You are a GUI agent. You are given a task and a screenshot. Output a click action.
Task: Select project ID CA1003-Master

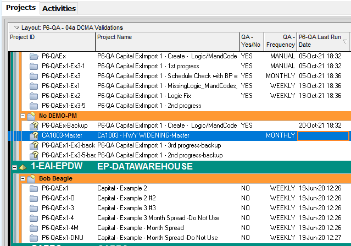62,135
